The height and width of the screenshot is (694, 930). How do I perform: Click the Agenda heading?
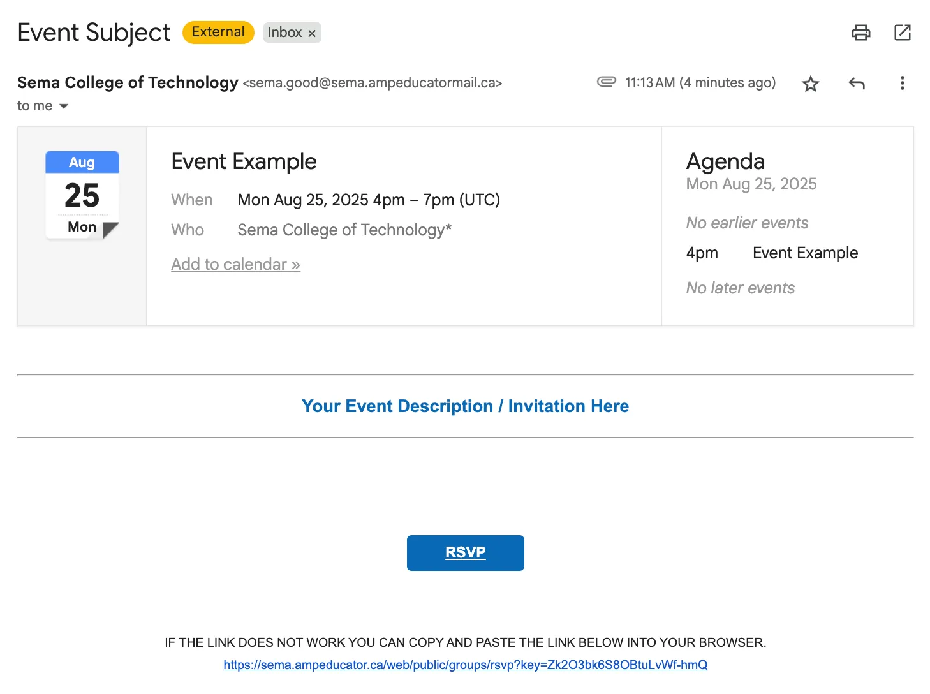725,162
